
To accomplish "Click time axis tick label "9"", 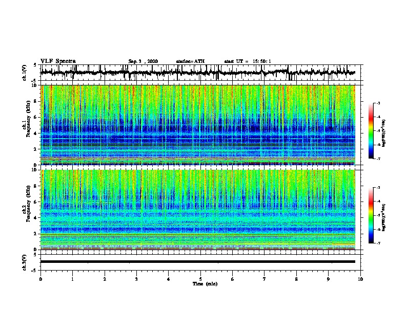I will 328,279.
